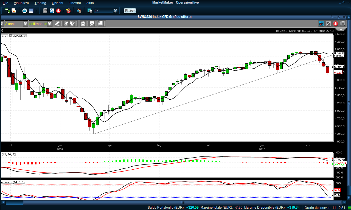Expand the 'settimanale' interval dropdown
The height and width of the screenshot is (210, 351).
pyautogui.click(x=49, y=24)
